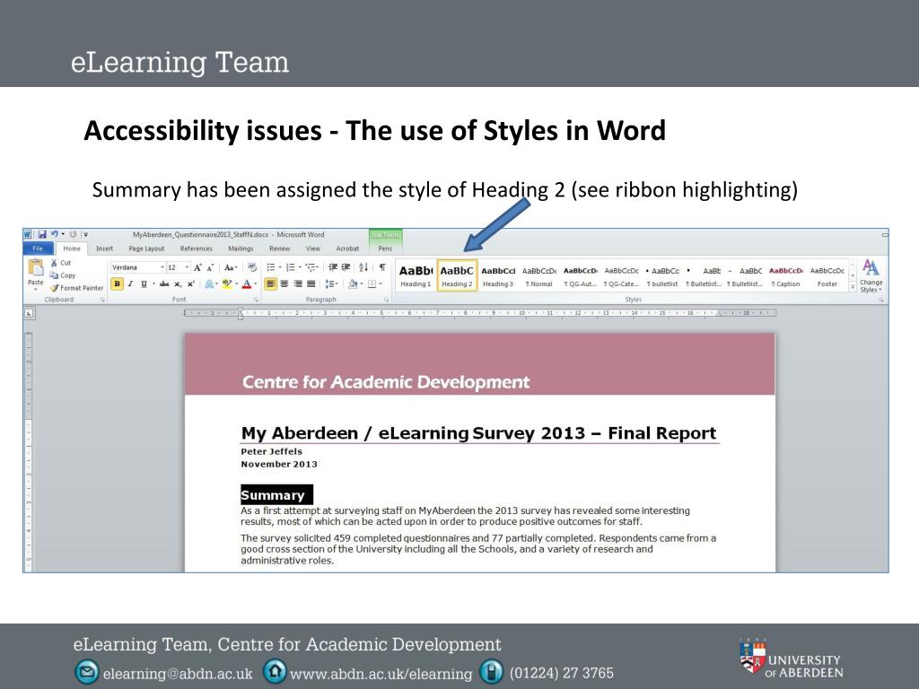Click the horizontal ruler above the page
The height and width of the screenshot is (689, 919).
479,313
